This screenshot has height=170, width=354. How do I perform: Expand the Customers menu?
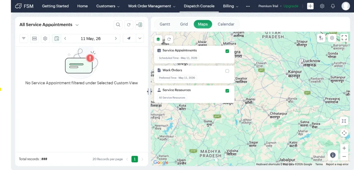pos(108,6)
